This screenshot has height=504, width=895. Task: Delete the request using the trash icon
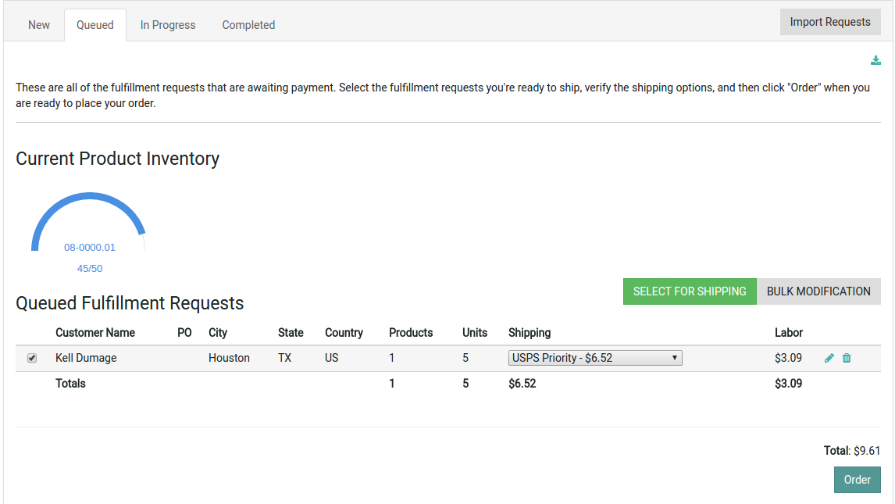pos(847,357)
